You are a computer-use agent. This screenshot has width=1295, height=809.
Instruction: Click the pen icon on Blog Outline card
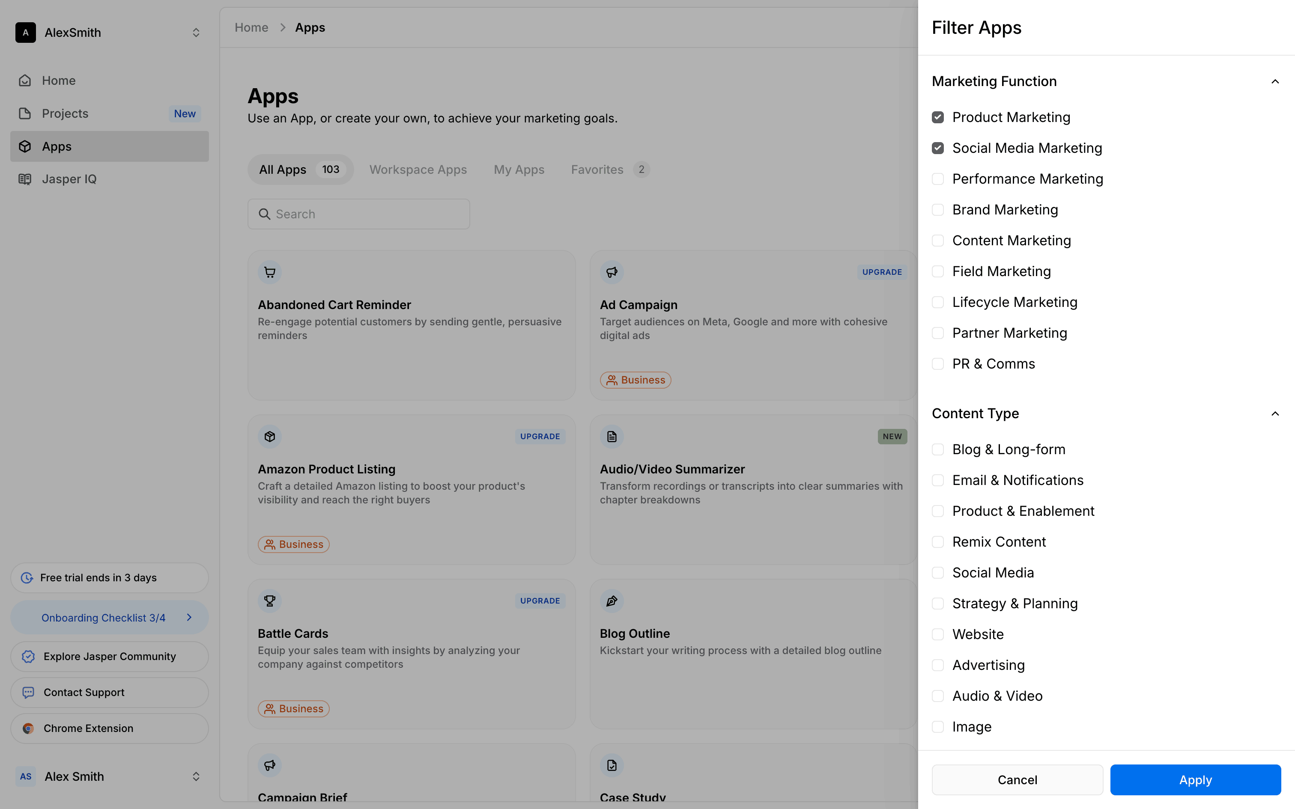612,600
